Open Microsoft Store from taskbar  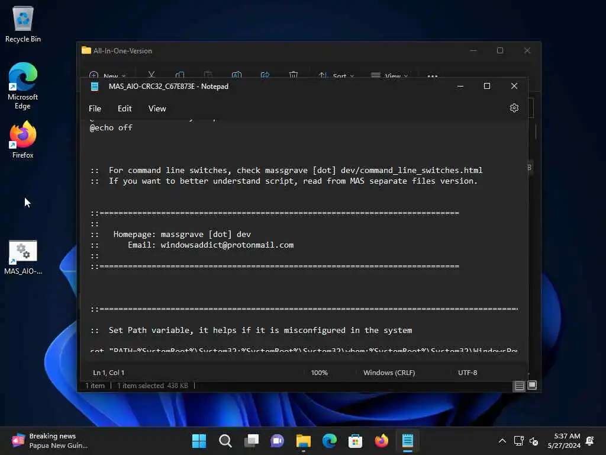[355, 441]
